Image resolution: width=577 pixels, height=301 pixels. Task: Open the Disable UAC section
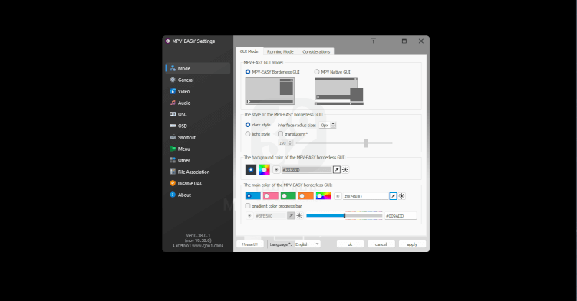point(198,183)
